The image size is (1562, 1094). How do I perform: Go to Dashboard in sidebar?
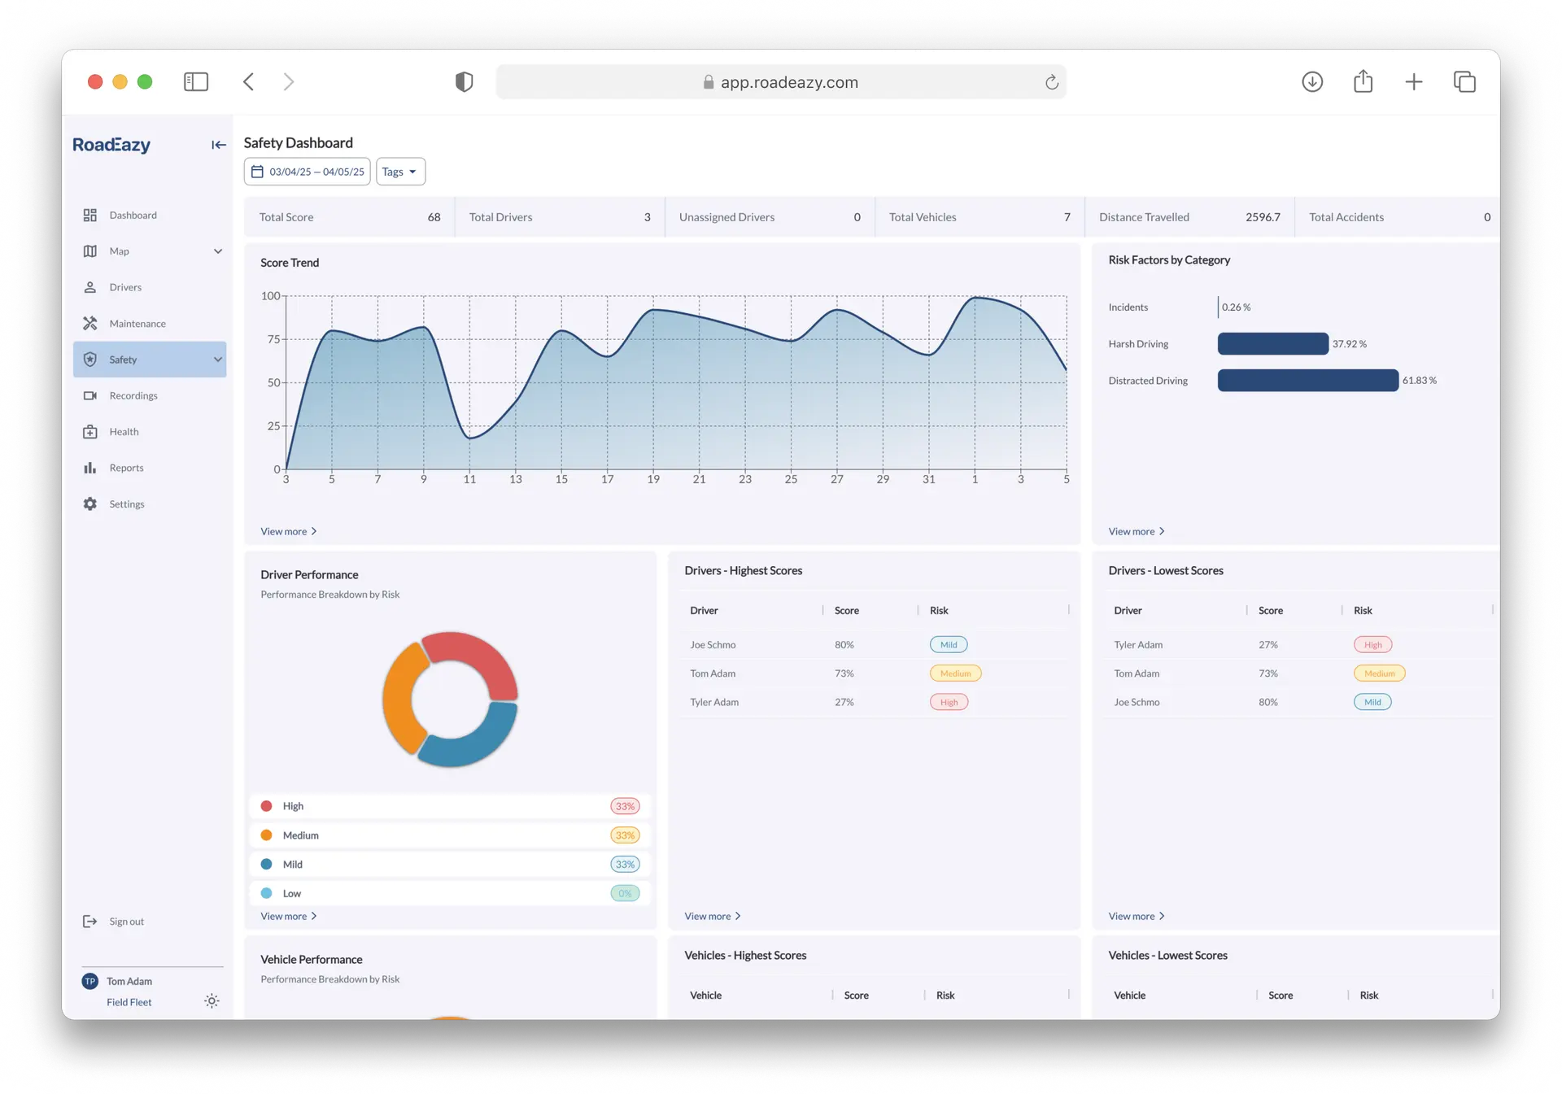point(133,216)
